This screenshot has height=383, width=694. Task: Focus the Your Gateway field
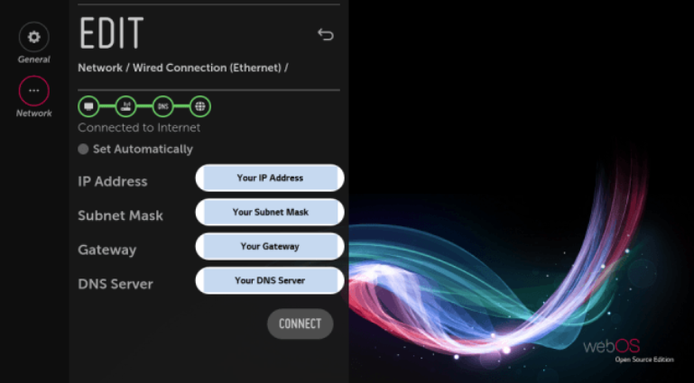pyautogui.click(x=270, y=247)
